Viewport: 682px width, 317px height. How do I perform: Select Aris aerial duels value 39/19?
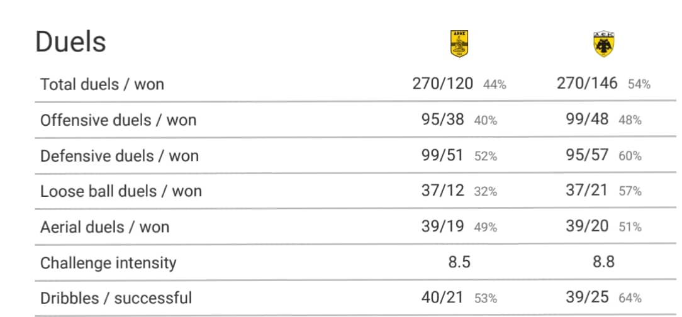pos(442,226)
